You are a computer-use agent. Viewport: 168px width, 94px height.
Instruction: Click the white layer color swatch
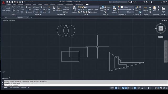tap(85, 7)
